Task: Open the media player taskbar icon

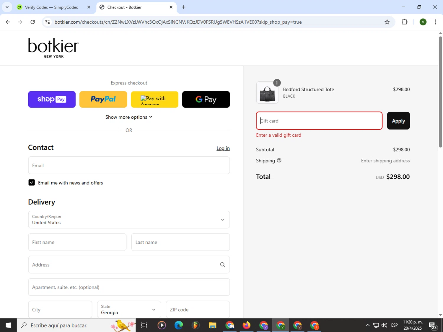Action: pos(162,325)
